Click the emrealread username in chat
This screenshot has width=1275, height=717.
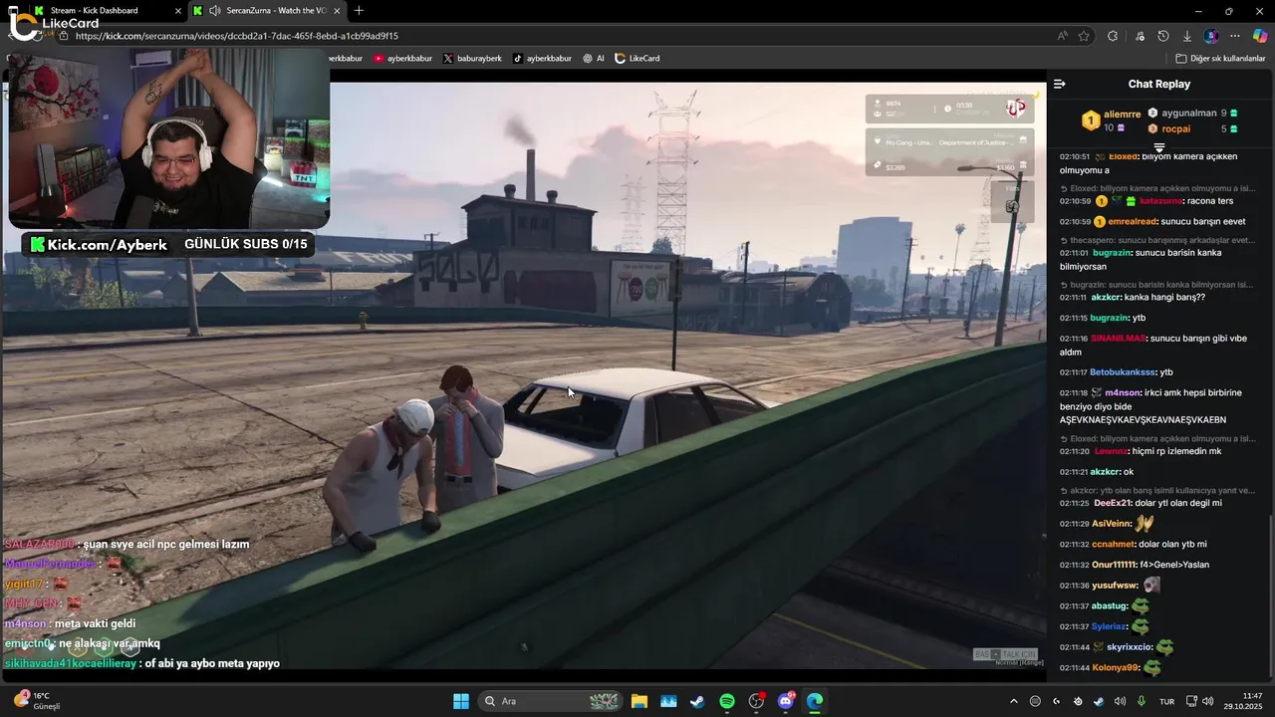click(1132, 221)
